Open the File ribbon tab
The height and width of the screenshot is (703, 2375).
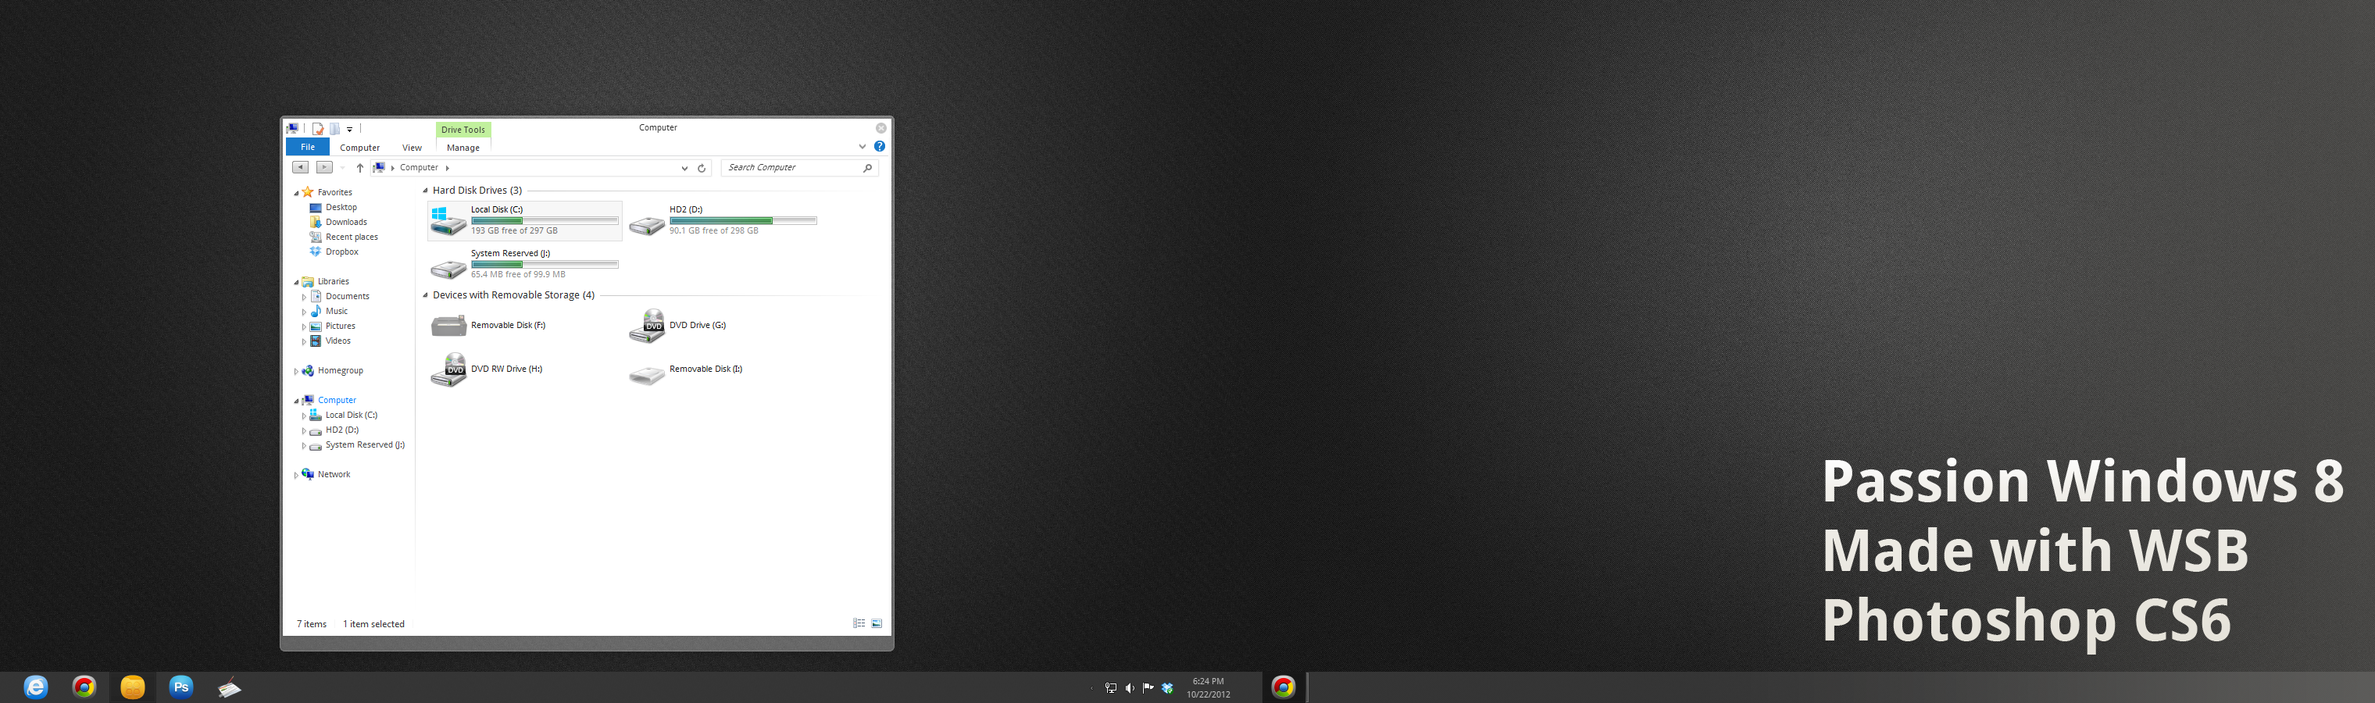(x=307, y=148)
